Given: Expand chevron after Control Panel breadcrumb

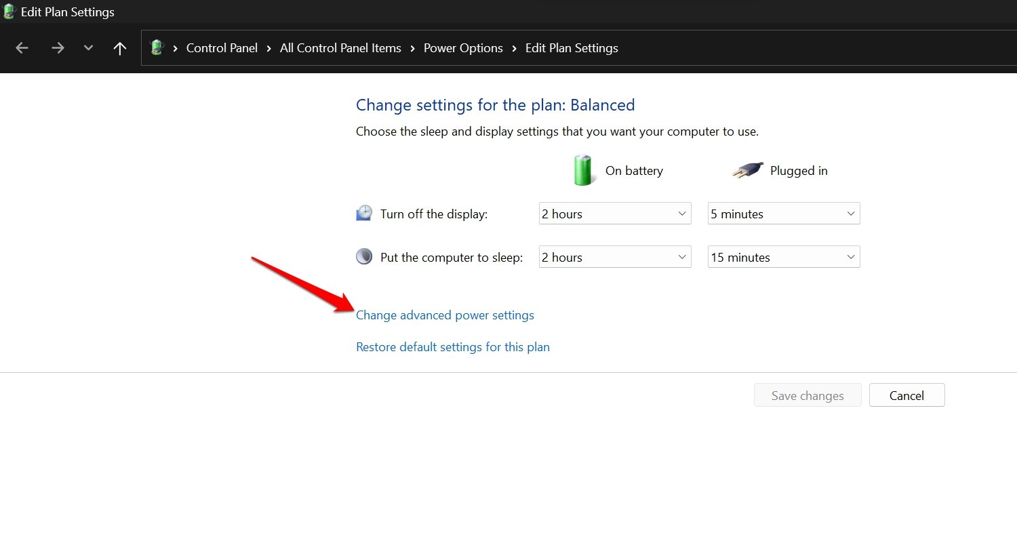Looking at the screenshot, I should point(269,48).
